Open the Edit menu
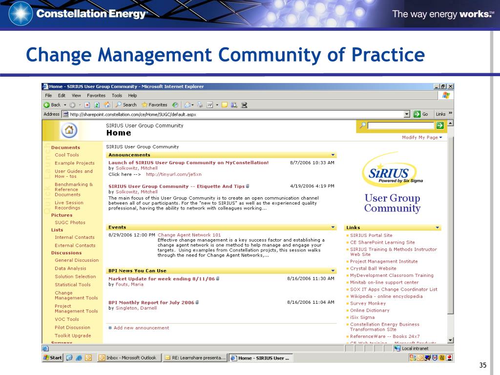The height and width of the screenshot is (375, 500). [x=62, y=95]
